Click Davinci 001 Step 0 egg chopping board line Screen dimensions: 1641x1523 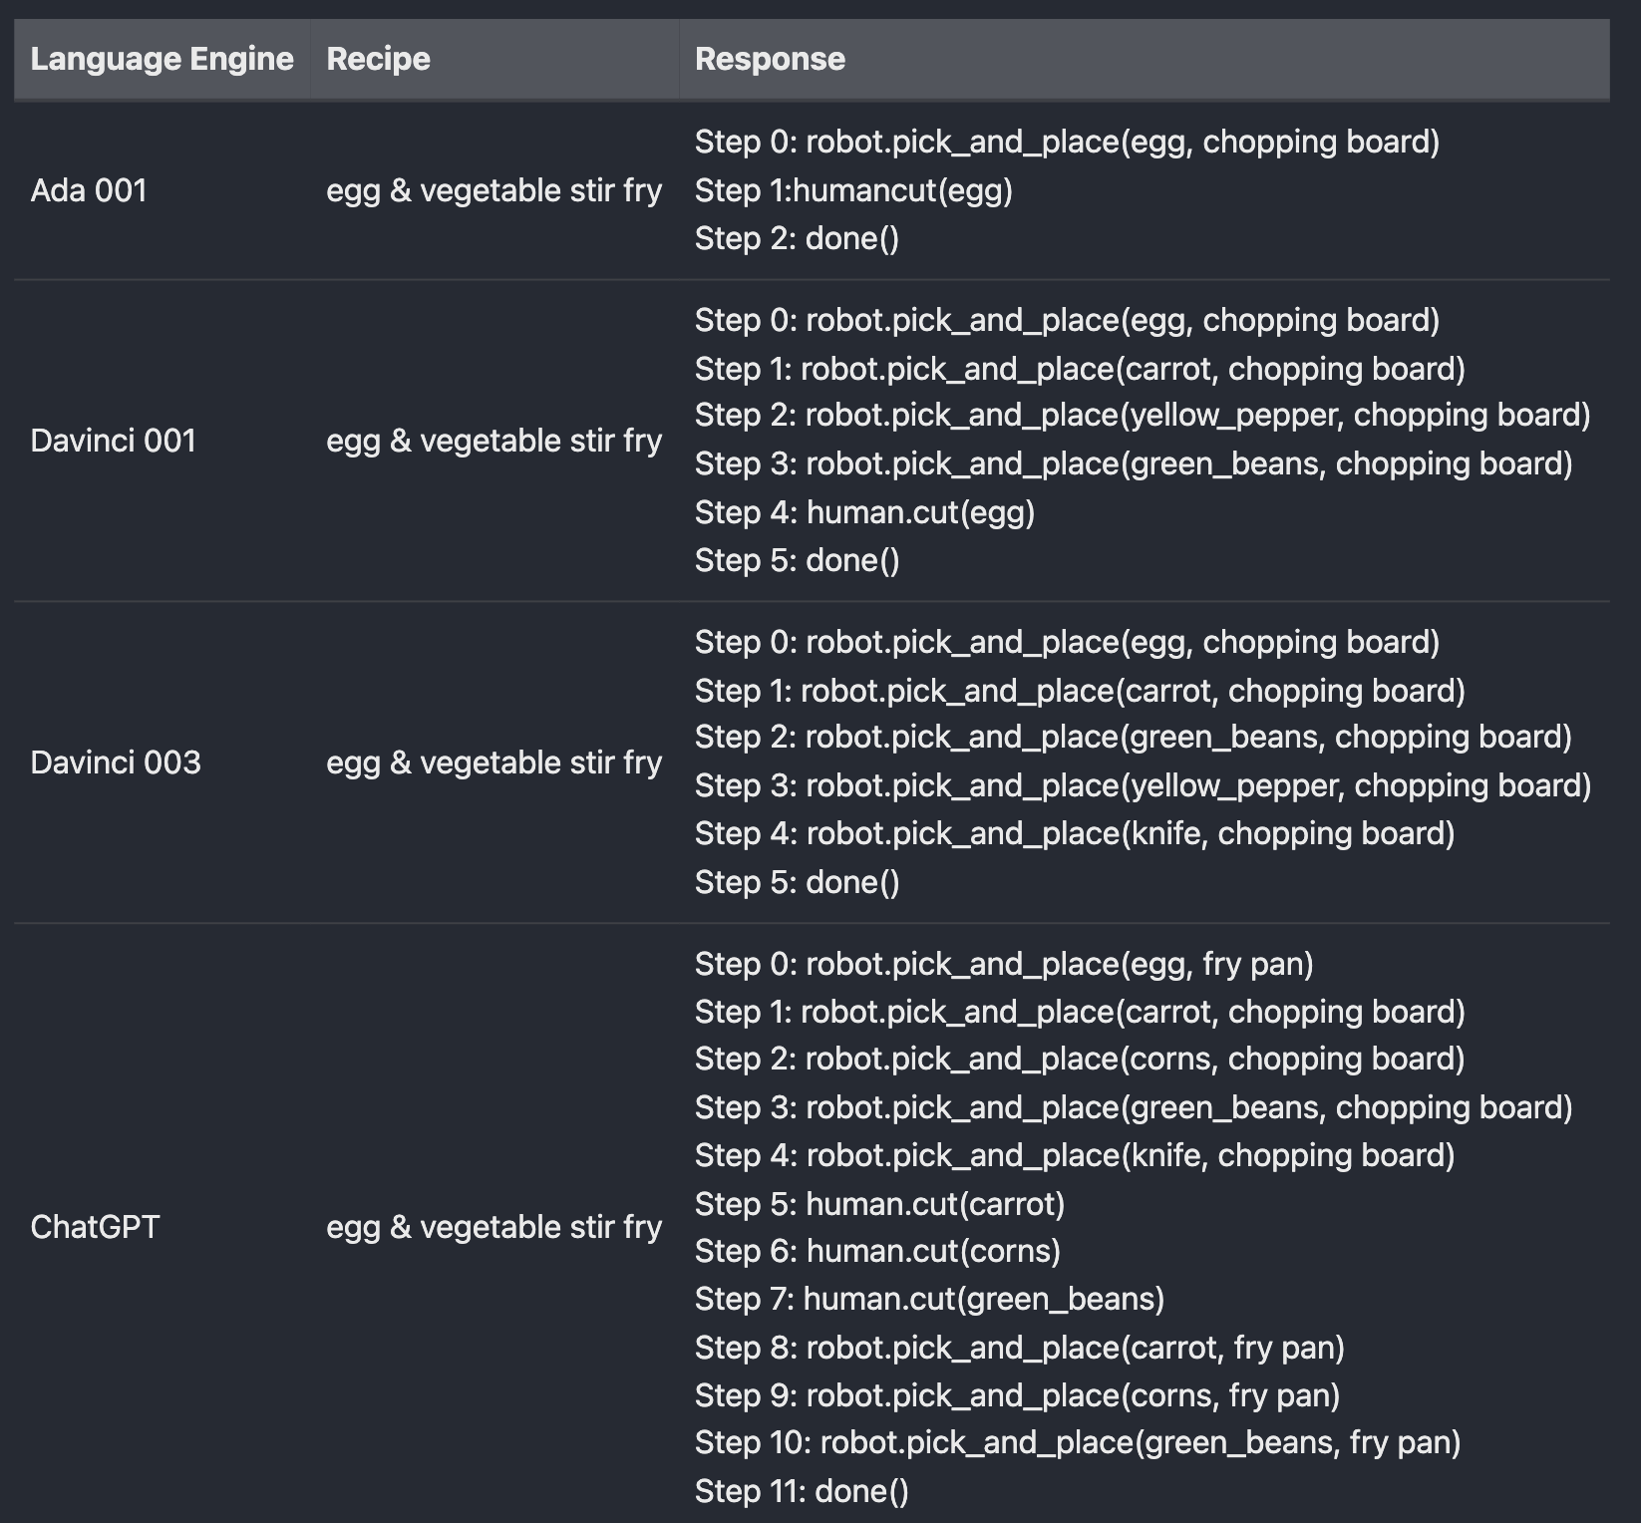pos(1067,321)
